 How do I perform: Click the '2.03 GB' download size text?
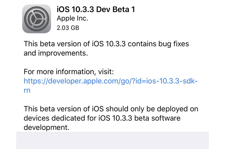[68, 28]
